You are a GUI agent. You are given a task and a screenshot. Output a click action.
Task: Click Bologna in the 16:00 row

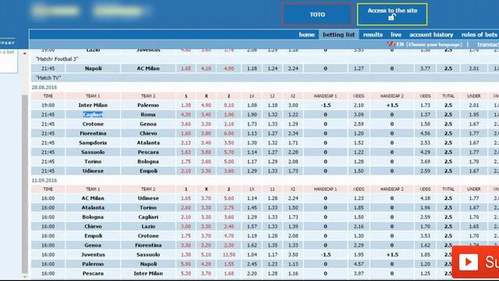pyautogui.click(x=93, y=217)
